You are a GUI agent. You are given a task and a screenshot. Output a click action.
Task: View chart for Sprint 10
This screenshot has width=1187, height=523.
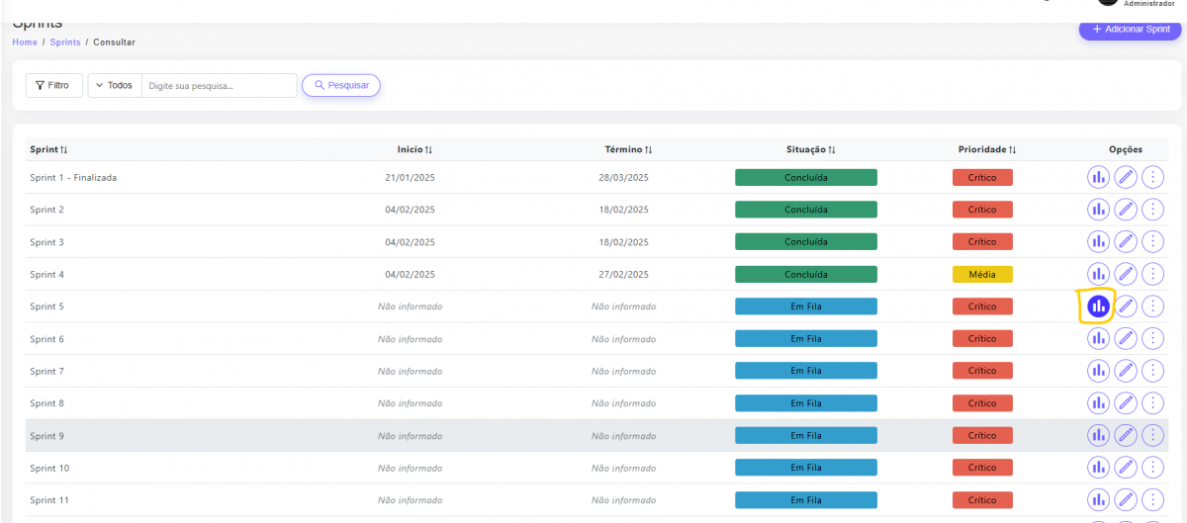pos(1098,468)
